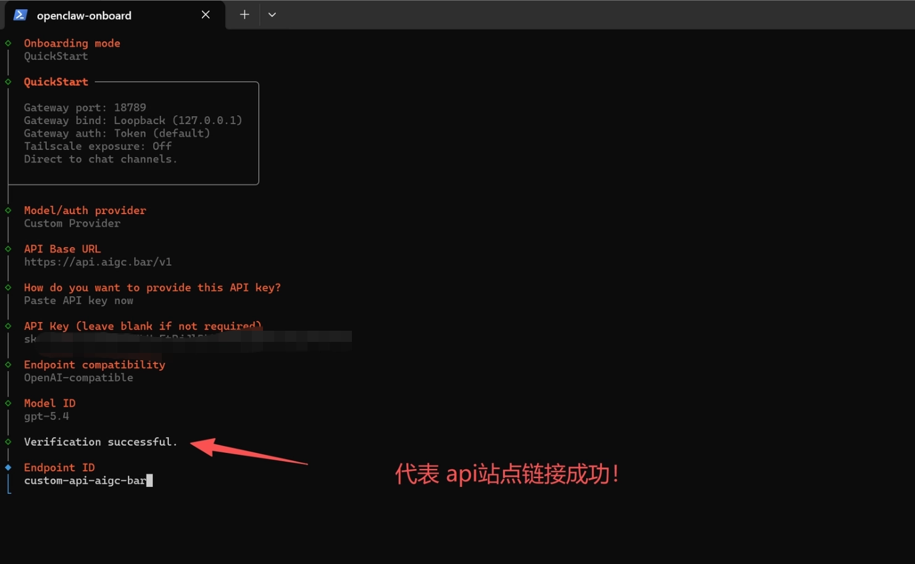Click the 'API Key (leave blank if not required)' heading
Image resolution: width=915 pixels, height=564 pixels.
click(143, 326)
